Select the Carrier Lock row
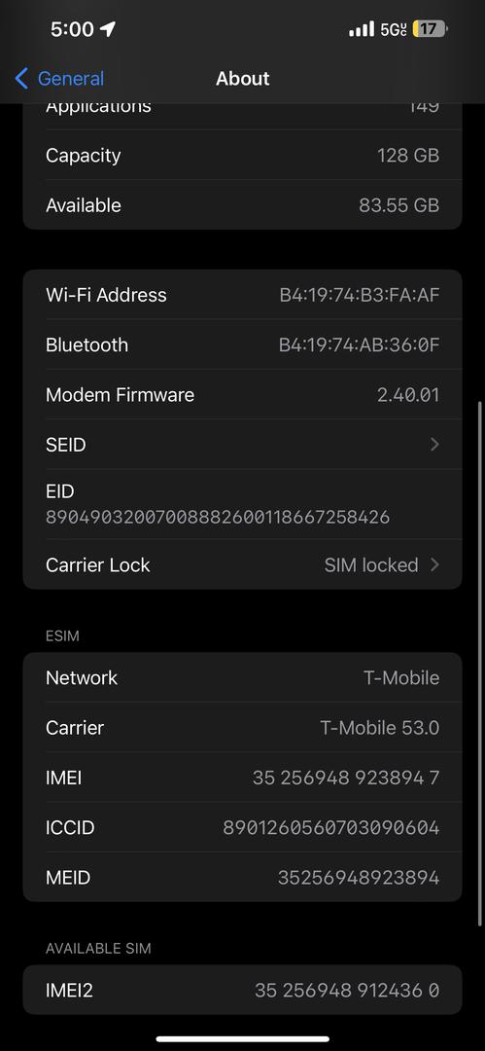 (x=243, y=564)
